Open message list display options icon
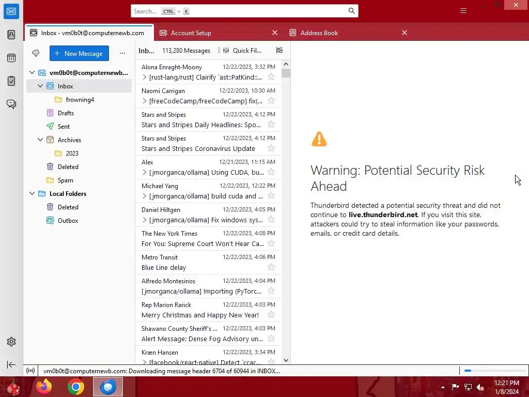The width and height of the screenshot is (529, 397). (279, 50)
